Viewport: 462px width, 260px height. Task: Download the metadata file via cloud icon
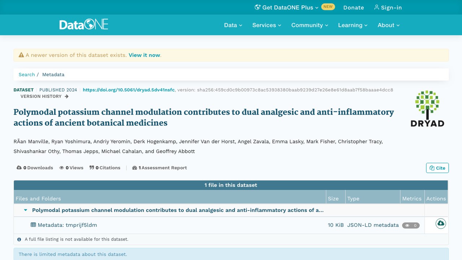coord(440,224)
